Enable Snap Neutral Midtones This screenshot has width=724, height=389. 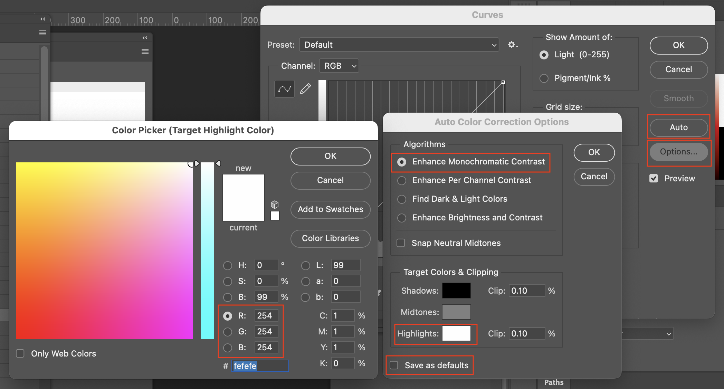(x=401, y=243)
